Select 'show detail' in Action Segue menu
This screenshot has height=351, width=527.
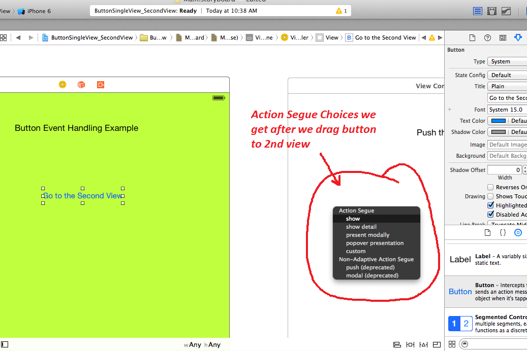(x=361, y=227)
